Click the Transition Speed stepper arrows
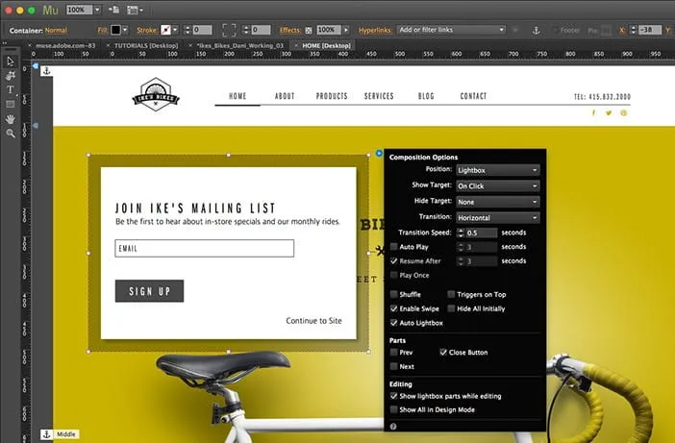675x443 pixels. coord(461,233)
